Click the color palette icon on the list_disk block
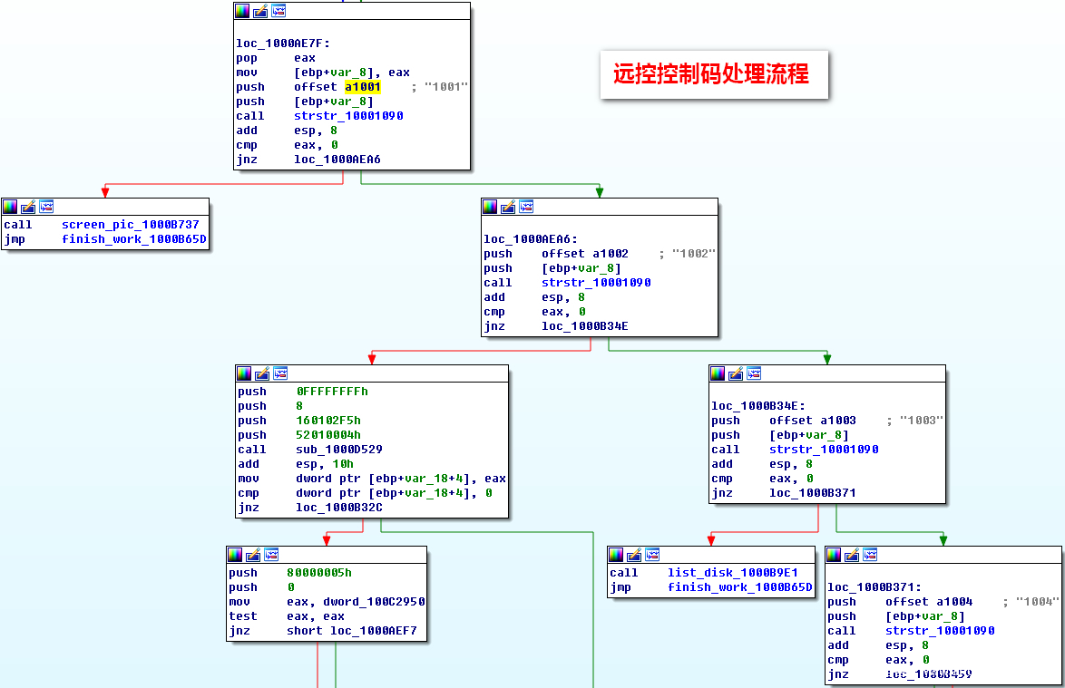The image size is (1065, 688). (x=616, y=555)
